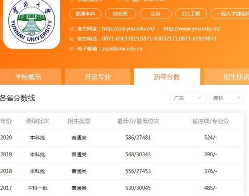
Task: Click the 530/30045 score cell
Action: click(x=138, y=188)
